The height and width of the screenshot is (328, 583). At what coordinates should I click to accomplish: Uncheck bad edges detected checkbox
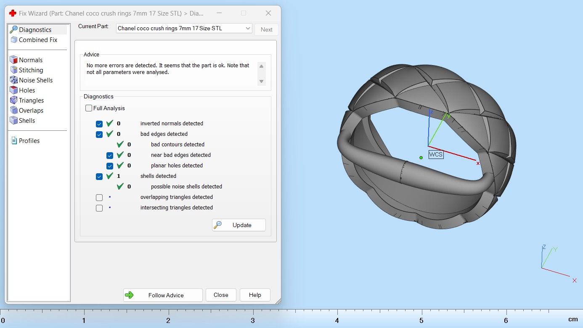(99, 134)
